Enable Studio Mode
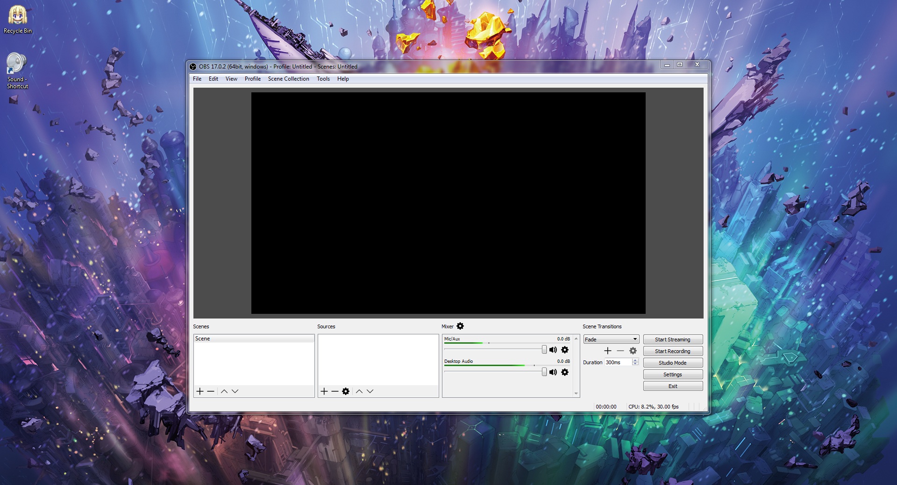897x485 pixels. coord(673,363)
